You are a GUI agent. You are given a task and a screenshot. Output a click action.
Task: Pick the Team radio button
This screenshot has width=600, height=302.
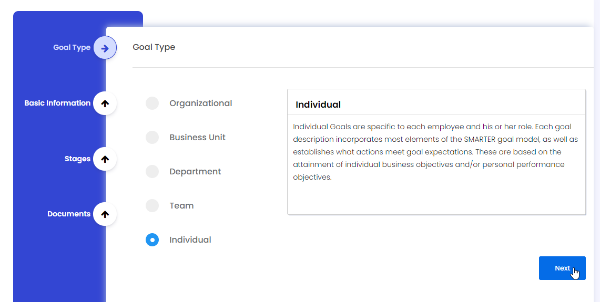click(x=152, y=206)
